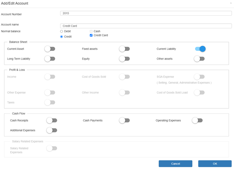234x170 pixels.
Task: Enable the Fixed assets toggle
Action: click(x=124, y=49)
